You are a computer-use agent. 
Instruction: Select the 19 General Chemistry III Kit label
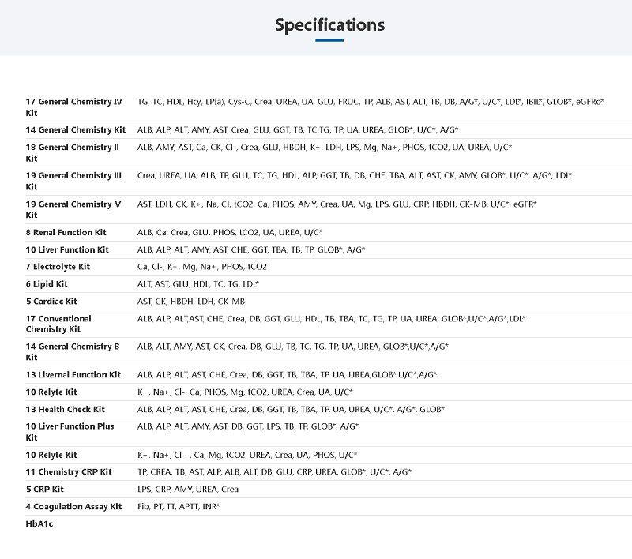click(73, 181)
